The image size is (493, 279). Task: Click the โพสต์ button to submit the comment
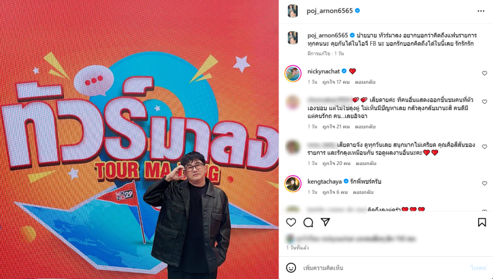pos(478,268)
